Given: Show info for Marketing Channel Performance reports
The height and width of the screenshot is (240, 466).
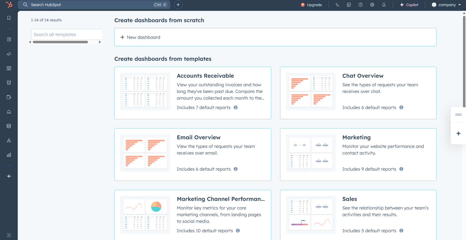Looking at the screenshot, I should coord(238,231).
